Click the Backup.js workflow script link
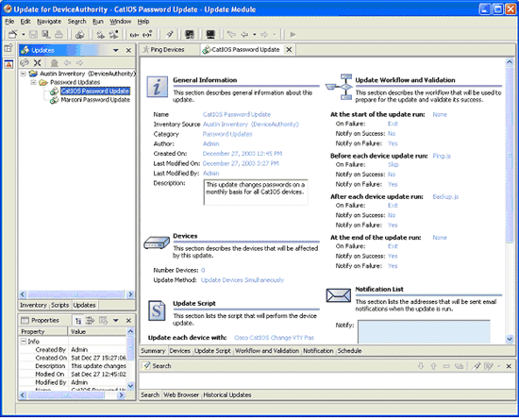Image resolution: width=519 pixels, height=418 pixels. pos(445,196)
